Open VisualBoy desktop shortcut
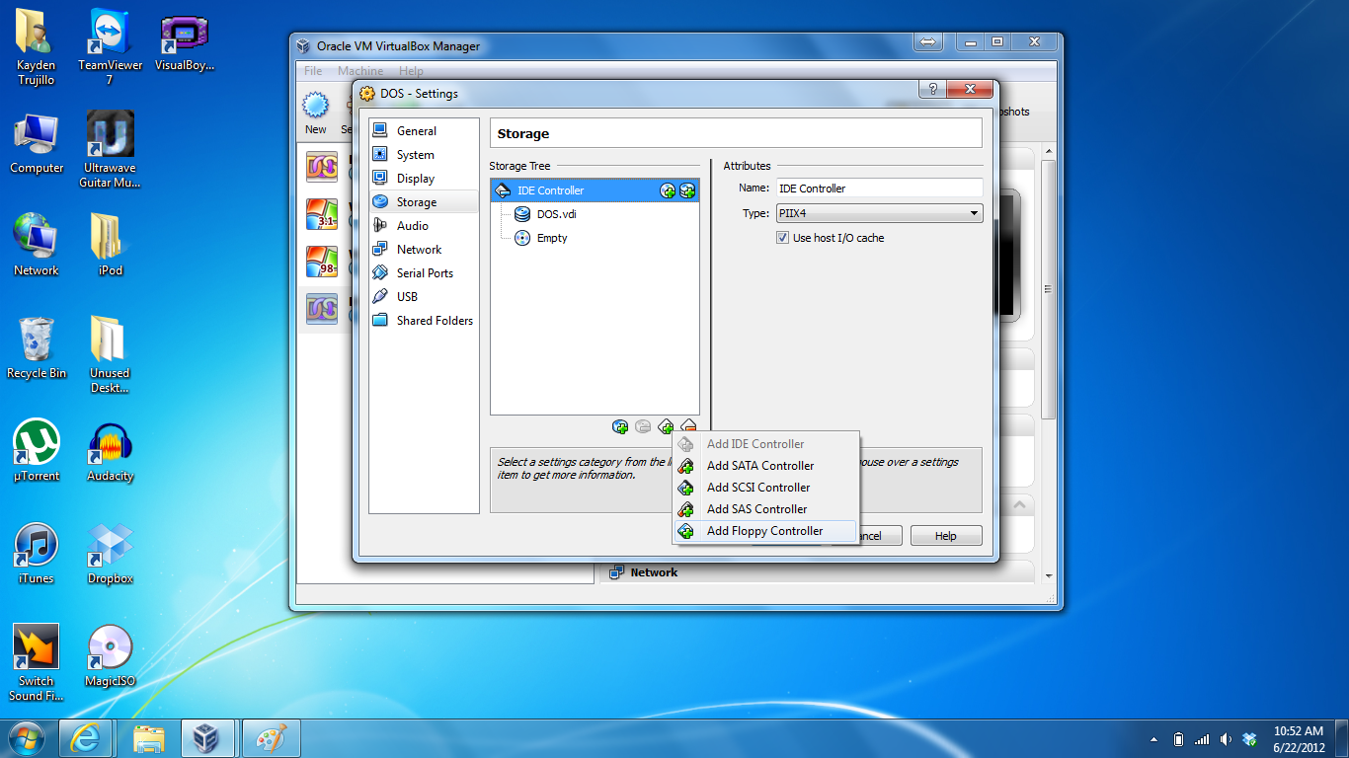1349x758 pixels. [x=184, y=43]
